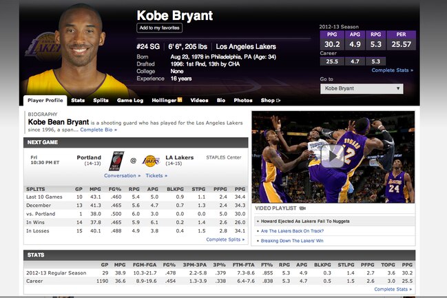Click the PPG value 30.2 in season box
This screenshot has height=298, width=447.
(332, 44)
